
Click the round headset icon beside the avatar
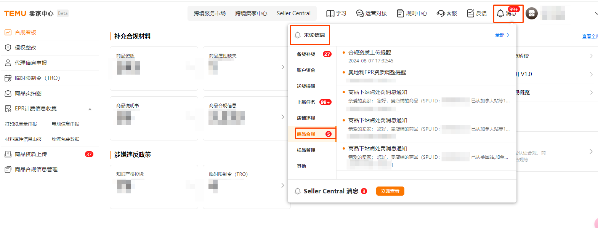(531, 13)
